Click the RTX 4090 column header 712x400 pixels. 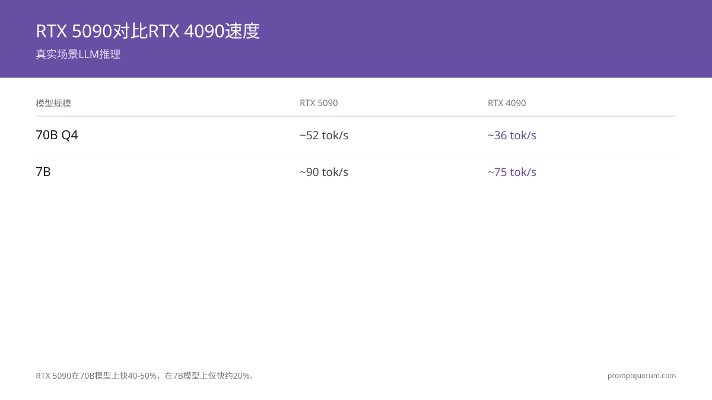tap(507, 103)
